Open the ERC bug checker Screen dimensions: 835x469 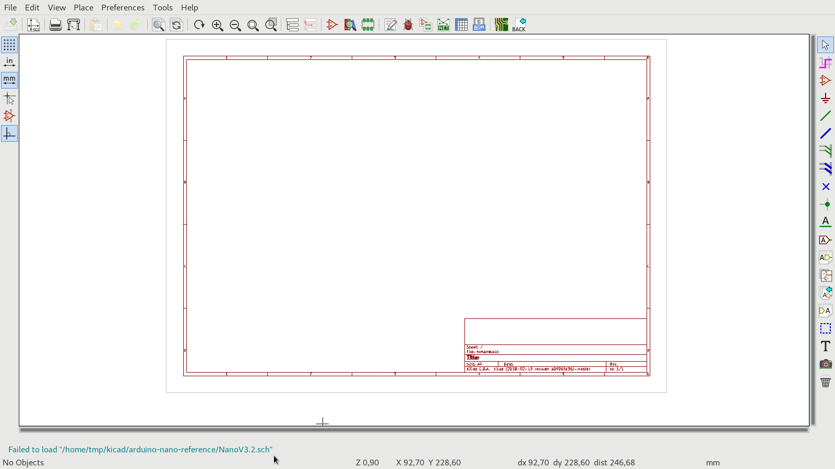408,25
